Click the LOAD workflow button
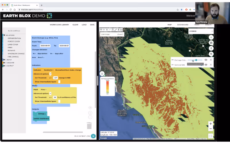Viewport: 230px width, 144px height. [x=84, y=25]
